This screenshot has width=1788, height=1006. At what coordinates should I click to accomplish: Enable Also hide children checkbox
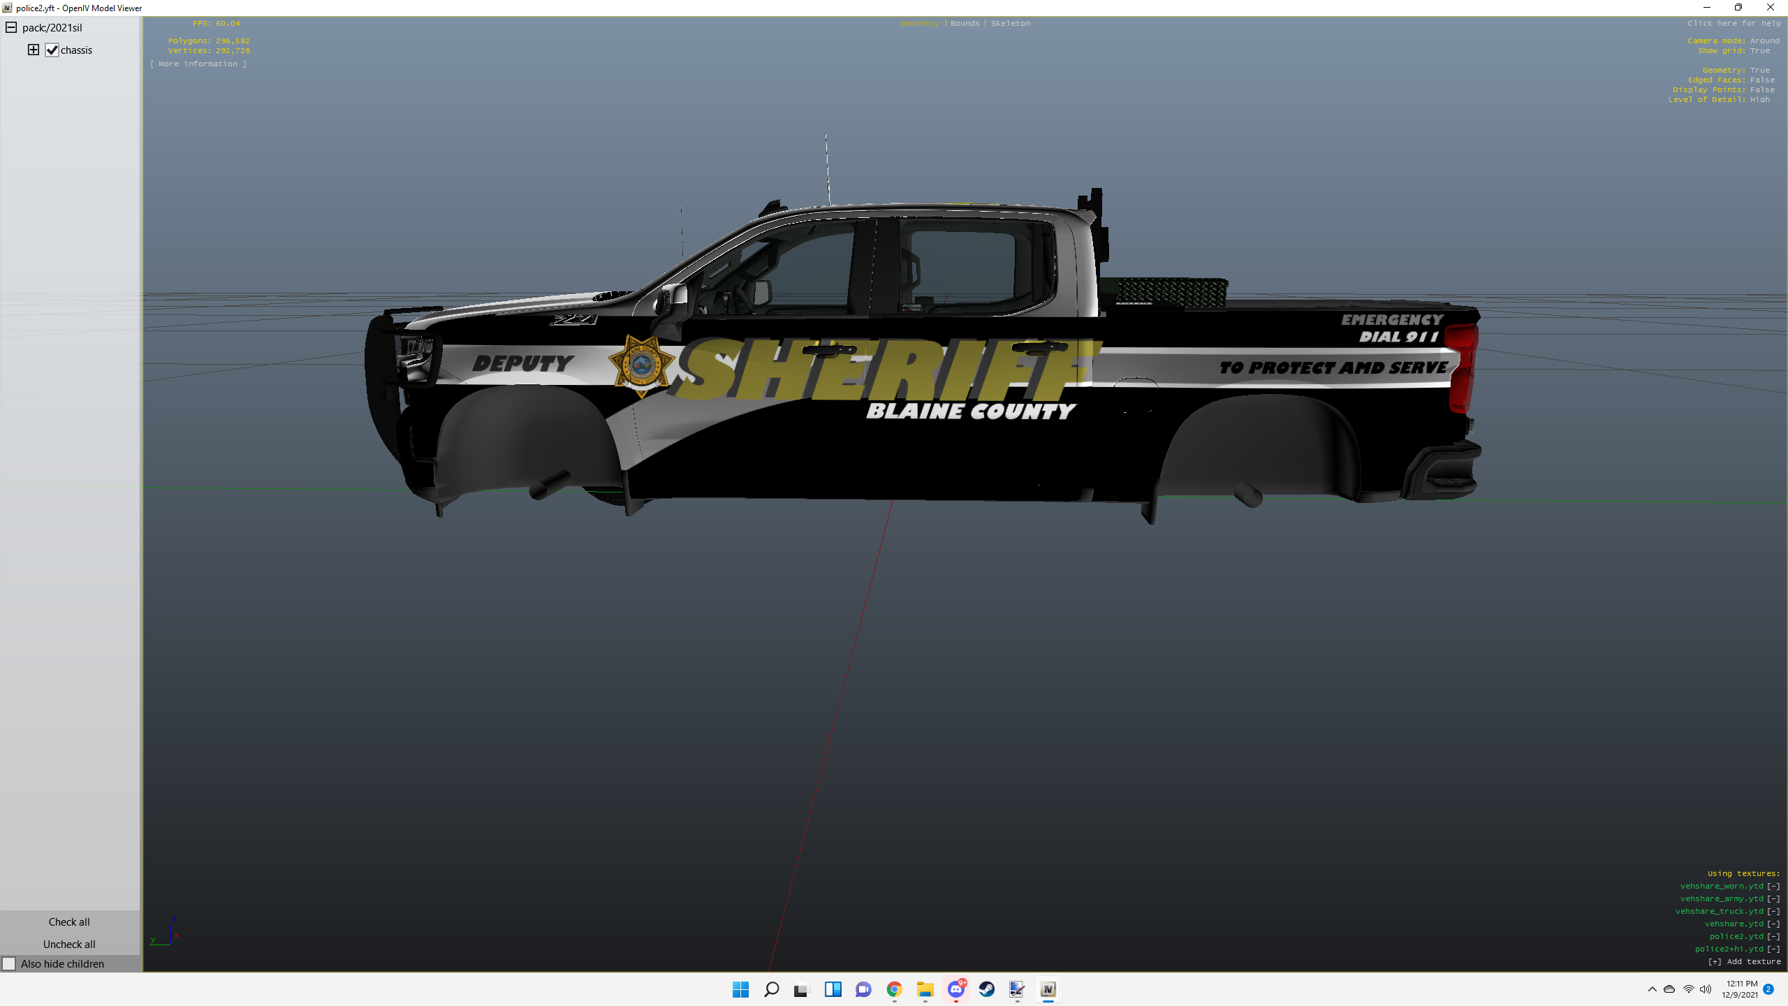(x=9, y=964)
